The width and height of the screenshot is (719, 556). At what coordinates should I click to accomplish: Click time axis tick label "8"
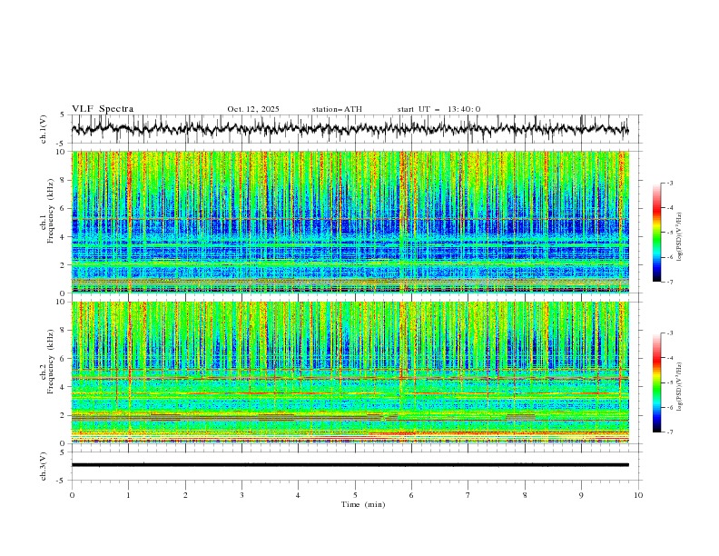click(525, 495)
